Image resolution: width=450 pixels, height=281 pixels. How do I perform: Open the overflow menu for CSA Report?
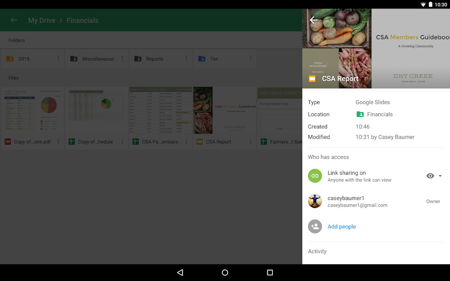[x=250, y=141]
